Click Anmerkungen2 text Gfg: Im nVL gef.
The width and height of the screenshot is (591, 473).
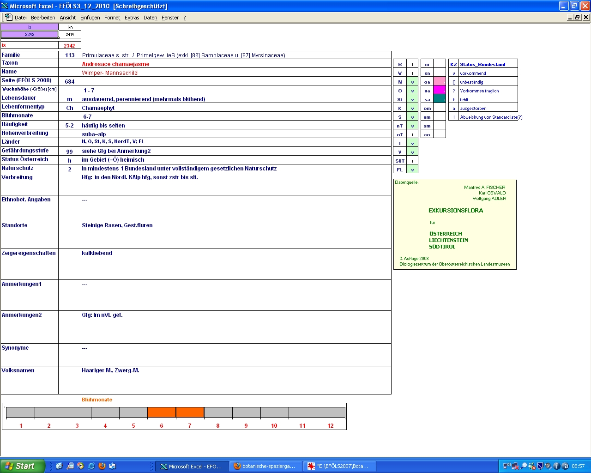[x=102, y=315]
